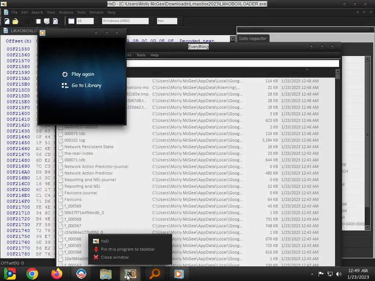
Task: Select the 'Network Action Predictor-journal' row
Action: [x=196, y=166]
